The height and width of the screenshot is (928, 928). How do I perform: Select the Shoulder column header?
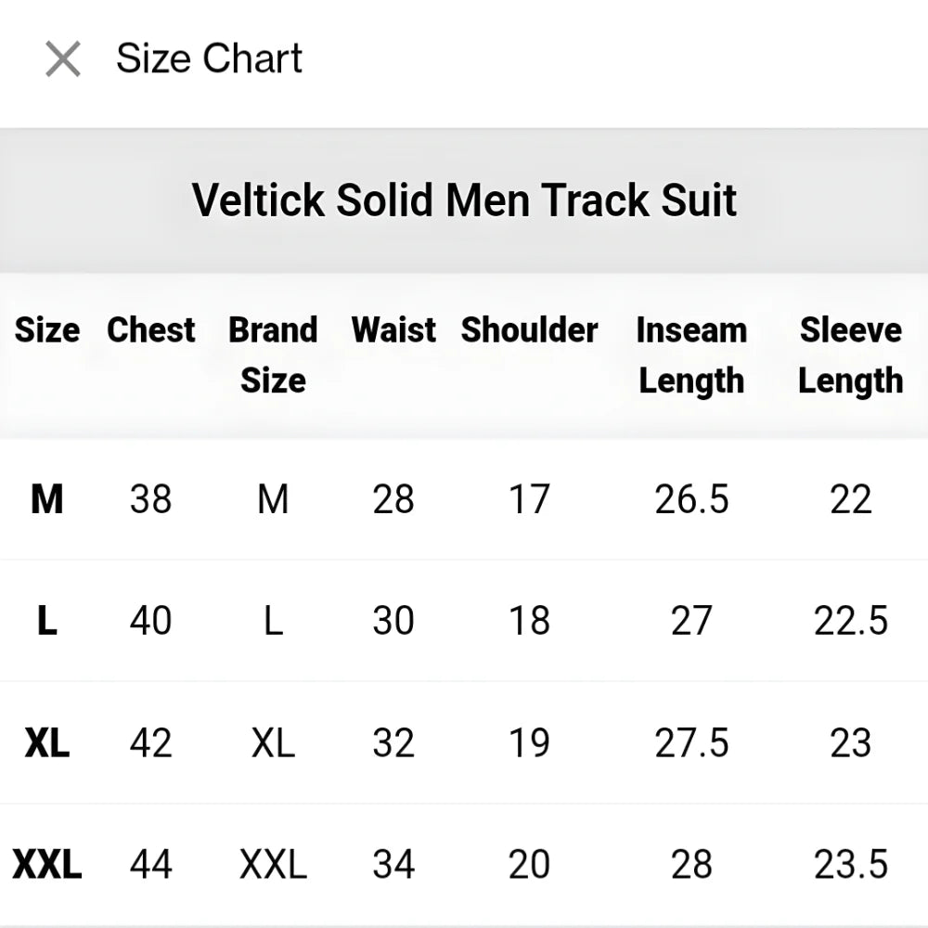point(529,329)
